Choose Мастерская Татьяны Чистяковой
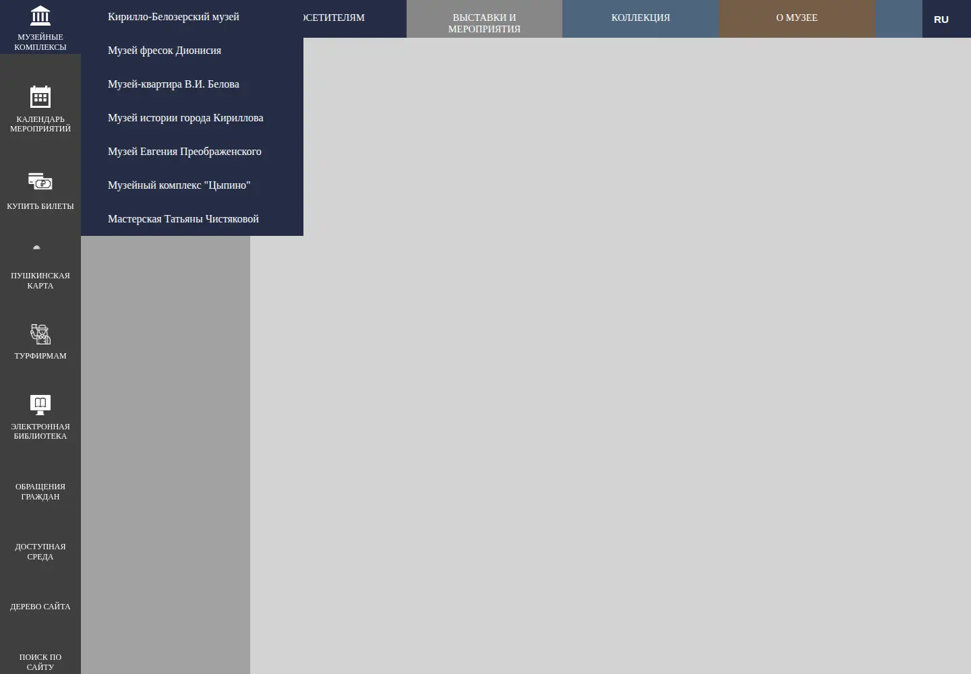Screen dimensions: 971x674 point(183,219)
